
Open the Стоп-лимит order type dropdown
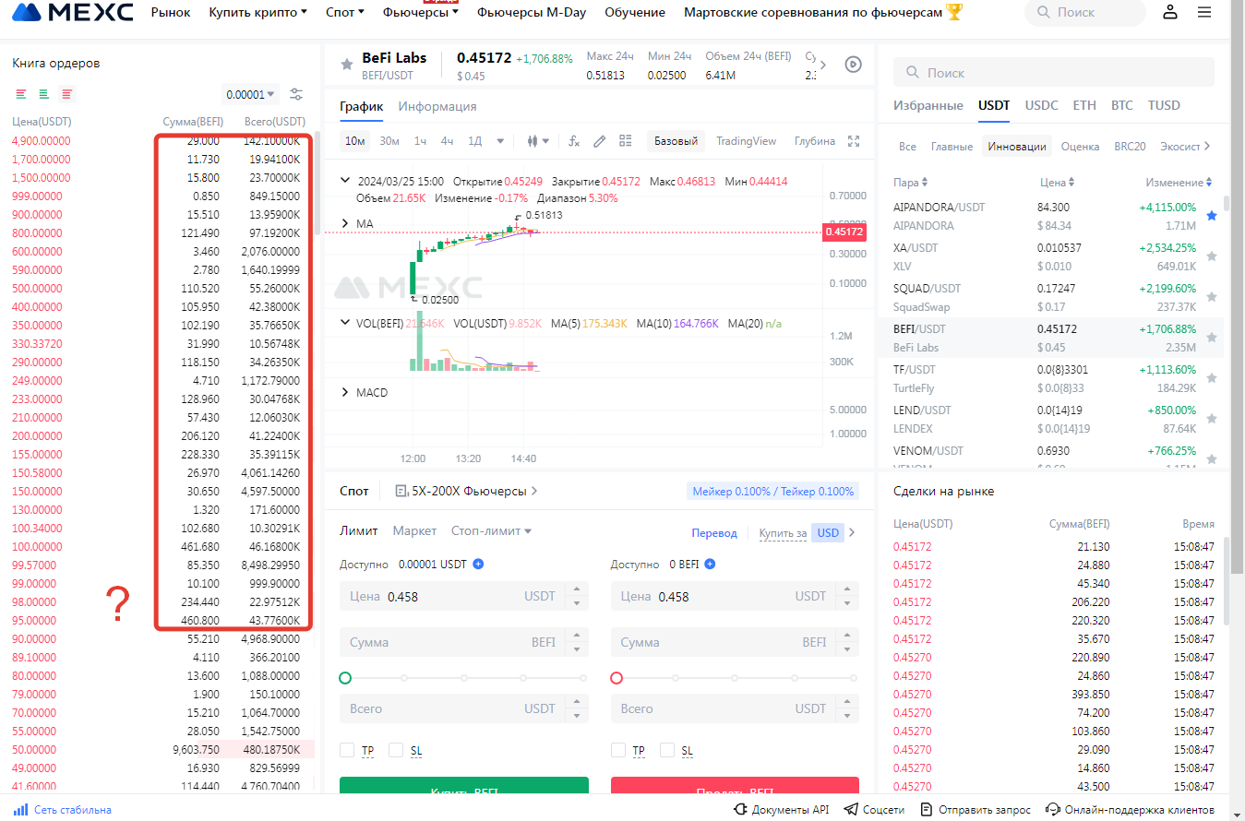click(492, 531)
